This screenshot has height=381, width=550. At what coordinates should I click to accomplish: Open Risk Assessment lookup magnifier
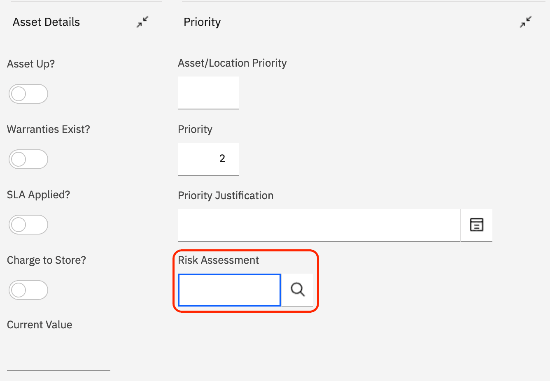pos(297,290)
